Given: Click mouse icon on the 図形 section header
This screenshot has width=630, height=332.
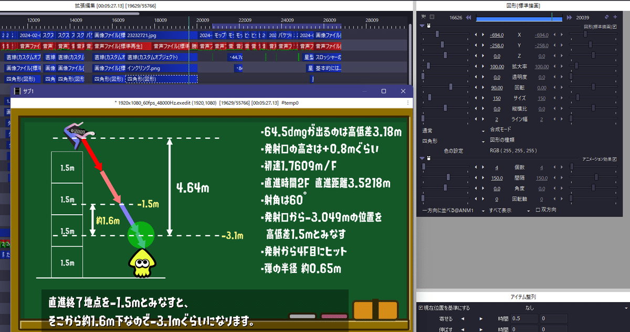Looking at the screenshot, I should (429, 26).
